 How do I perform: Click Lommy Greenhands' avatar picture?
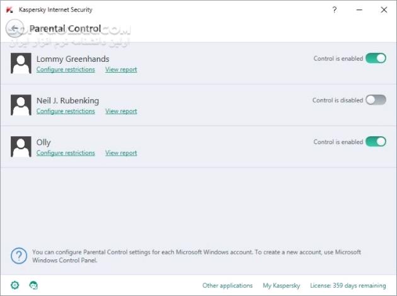[21, 63]
